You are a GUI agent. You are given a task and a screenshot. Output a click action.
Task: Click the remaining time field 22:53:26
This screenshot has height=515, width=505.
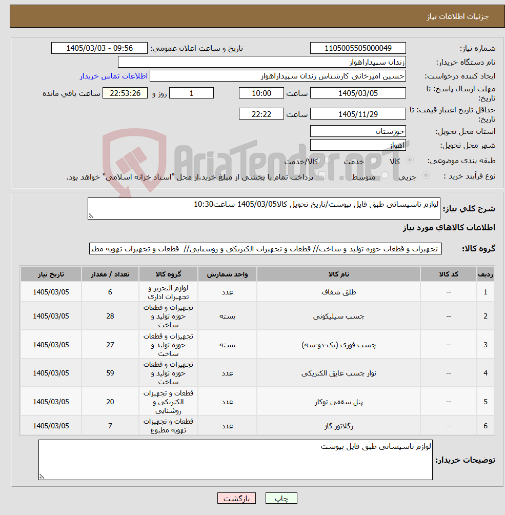pyautogui.click(x=125, y=93)
